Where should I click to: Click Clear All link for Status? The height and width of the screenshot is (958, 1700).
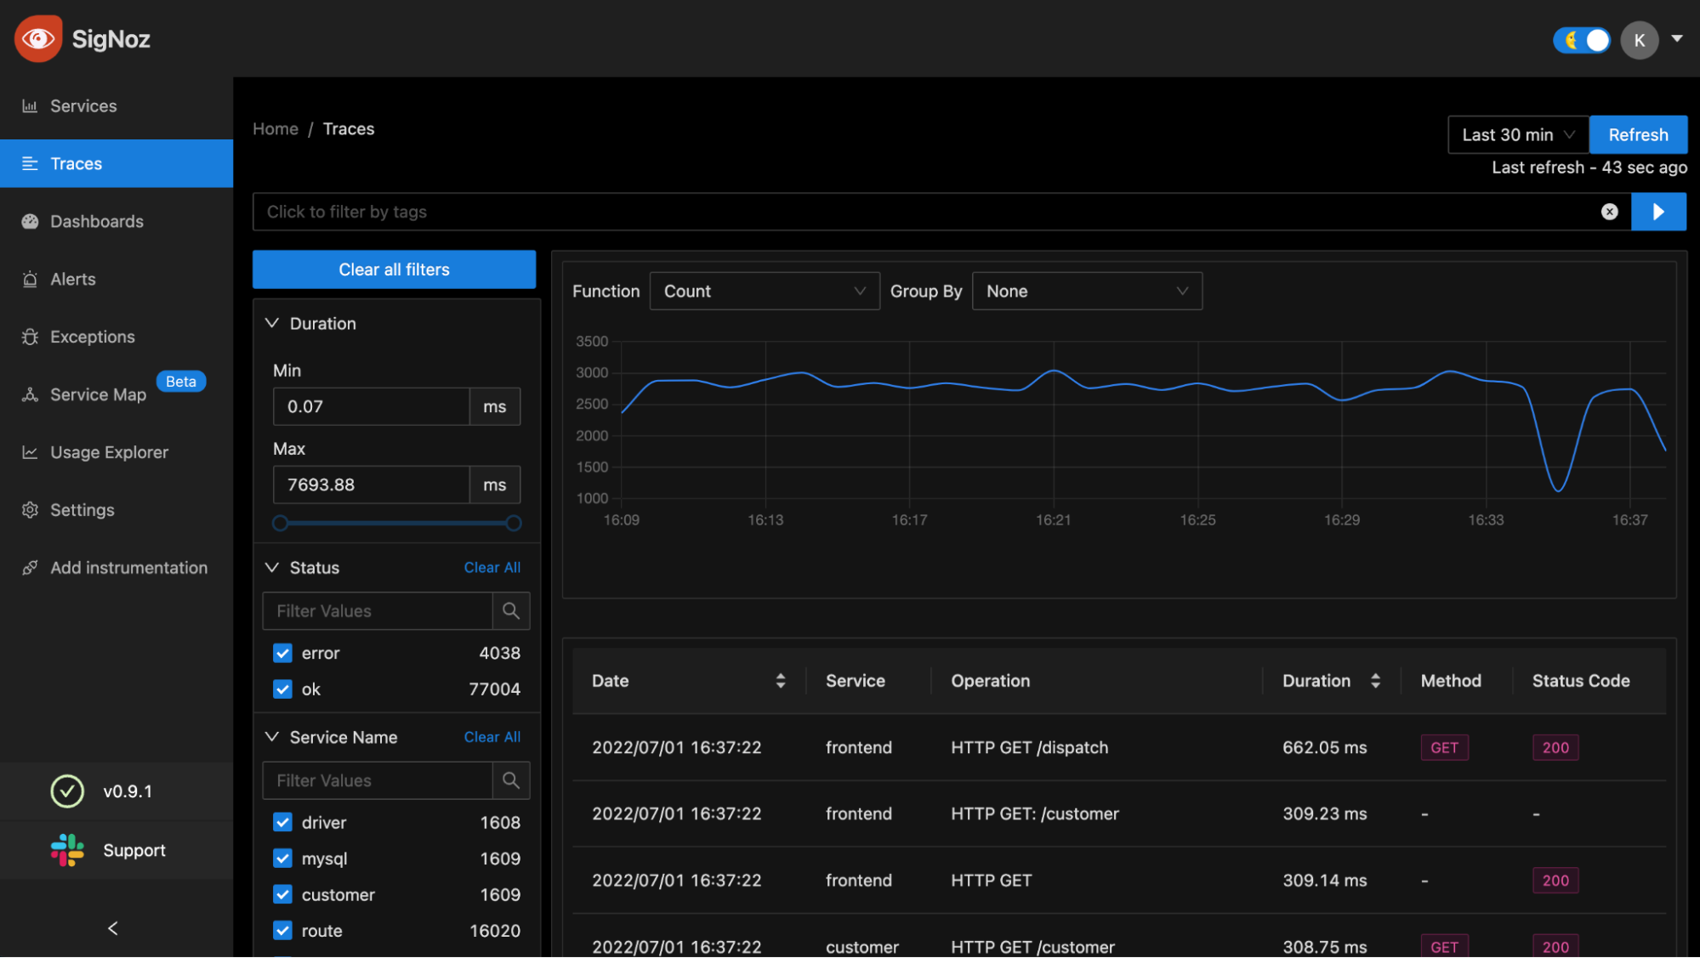[492, 567]
